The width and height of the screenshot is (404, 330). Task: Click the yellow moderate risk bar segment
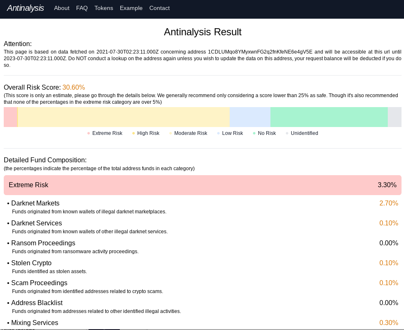[124, 117]
